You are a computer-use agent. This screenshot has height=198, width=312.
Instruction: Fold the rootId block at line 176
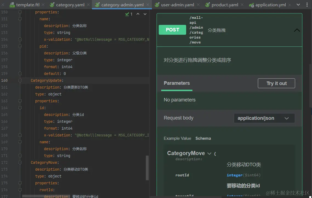pos(20,190)
